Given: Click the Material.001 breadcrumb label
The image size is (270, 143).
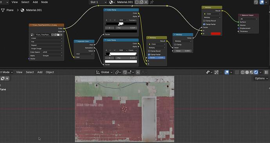Looking at the screenshot, I should click(x=34, y=10).
